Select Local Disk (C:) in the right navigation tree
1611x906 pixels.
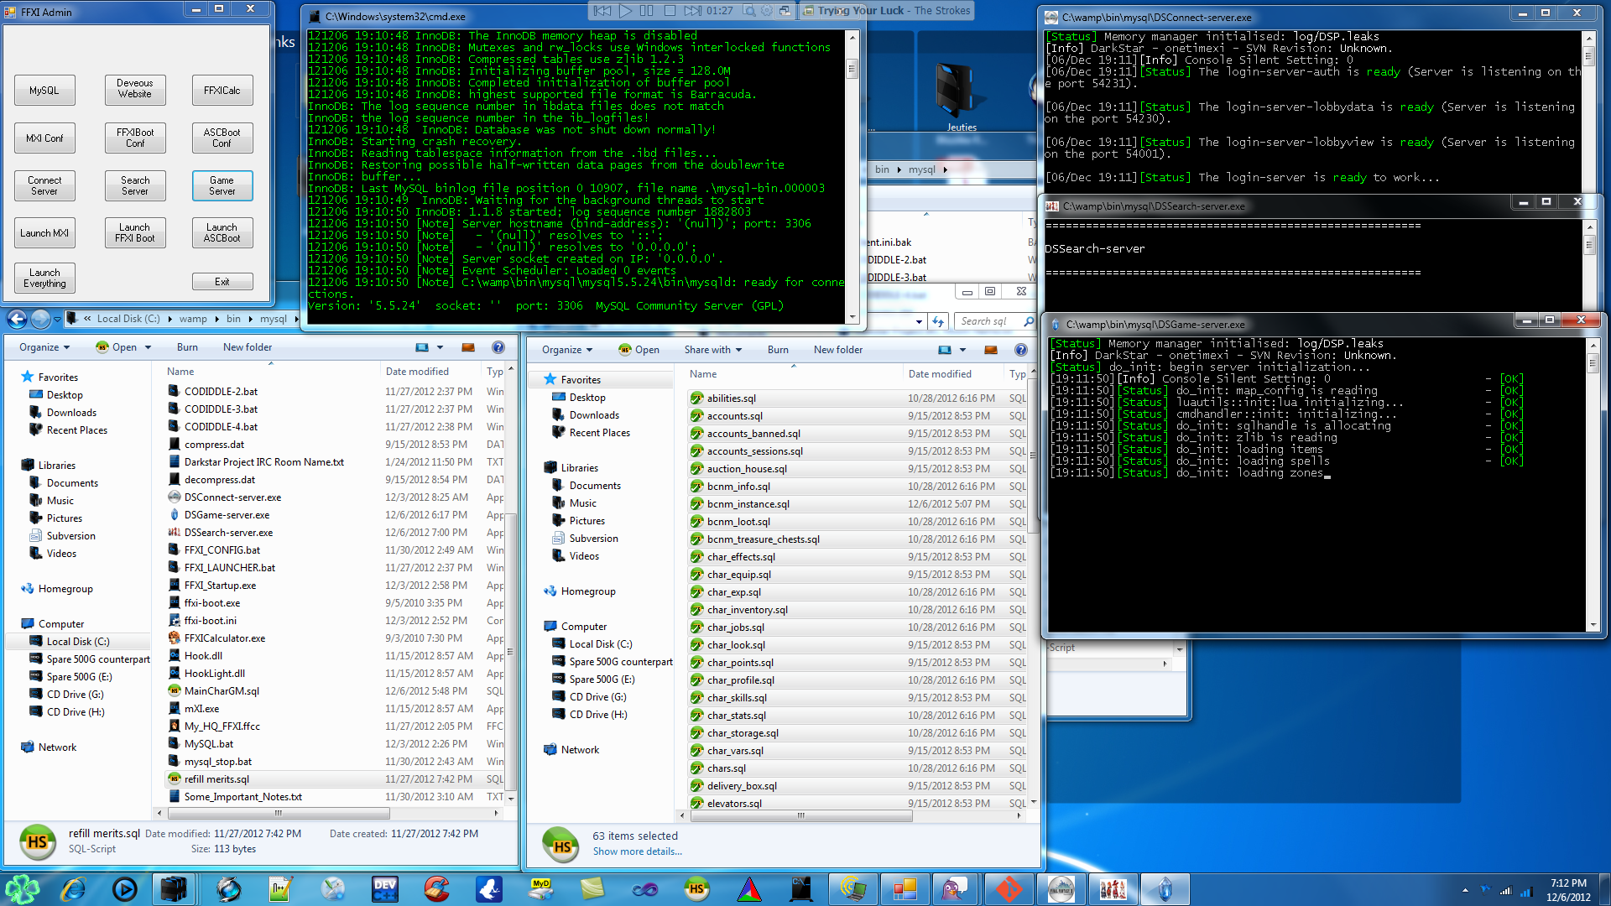(x=600, y=644)
